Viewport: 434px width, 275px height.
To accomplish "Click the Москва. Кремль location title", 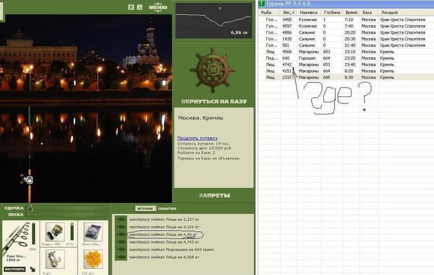I will [x=200, y=118].
